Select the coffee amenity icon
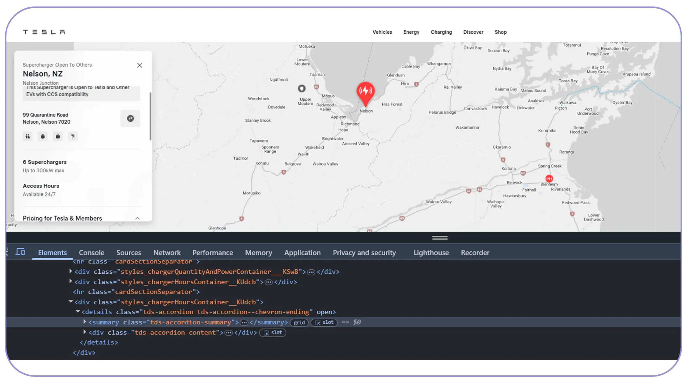The height and width of the screenshot is (383, 687). (42, 136)
